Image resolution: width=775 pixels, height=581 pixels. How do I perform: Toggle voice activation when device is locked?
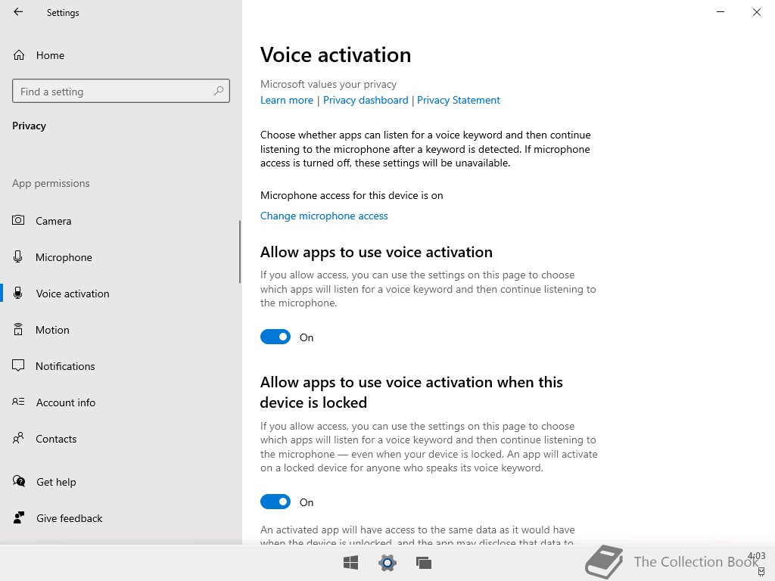pos(275,502)
